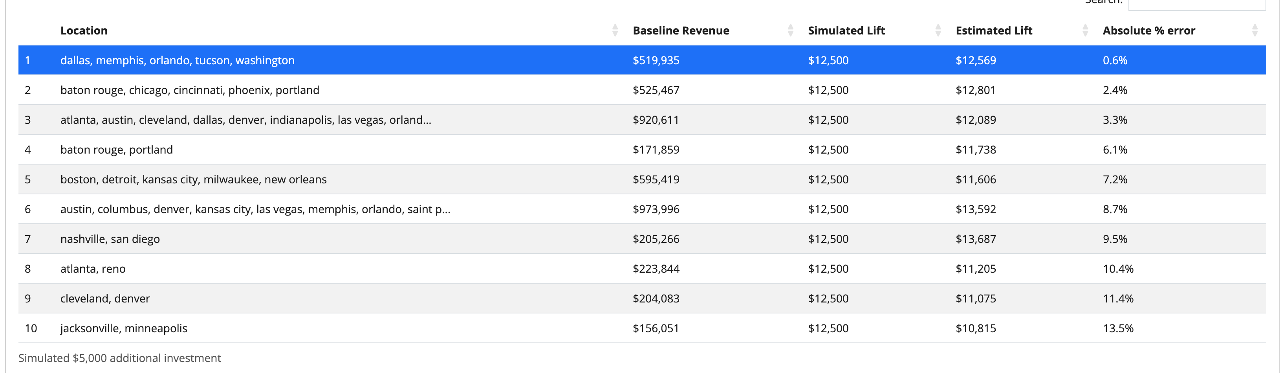Select row 1 dallas, memphis, orlando locations
Screen dimensions: 1282x373
[x=177, y=60]
